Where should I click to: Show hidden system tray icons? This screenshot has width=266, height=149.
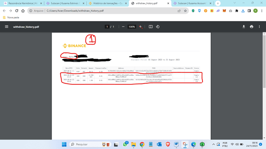213,144
